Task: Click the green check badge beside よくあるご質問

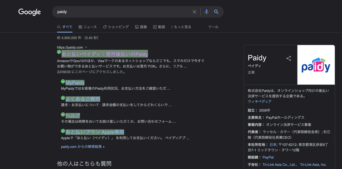Action: (x=63, y=98)
